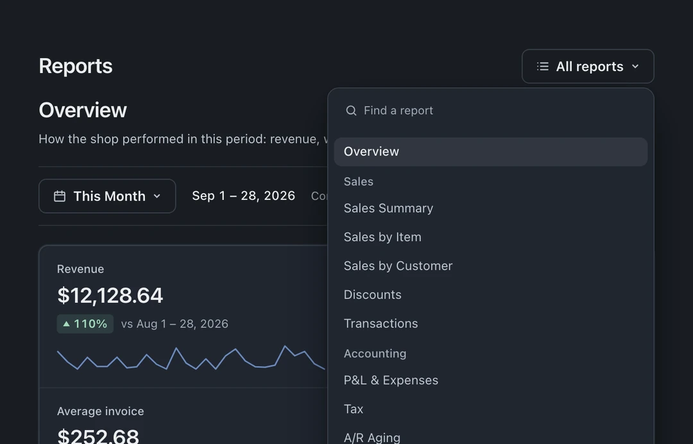The image size is (693, 444).
Task: Open the Discounts report
Action: point(491,295)
